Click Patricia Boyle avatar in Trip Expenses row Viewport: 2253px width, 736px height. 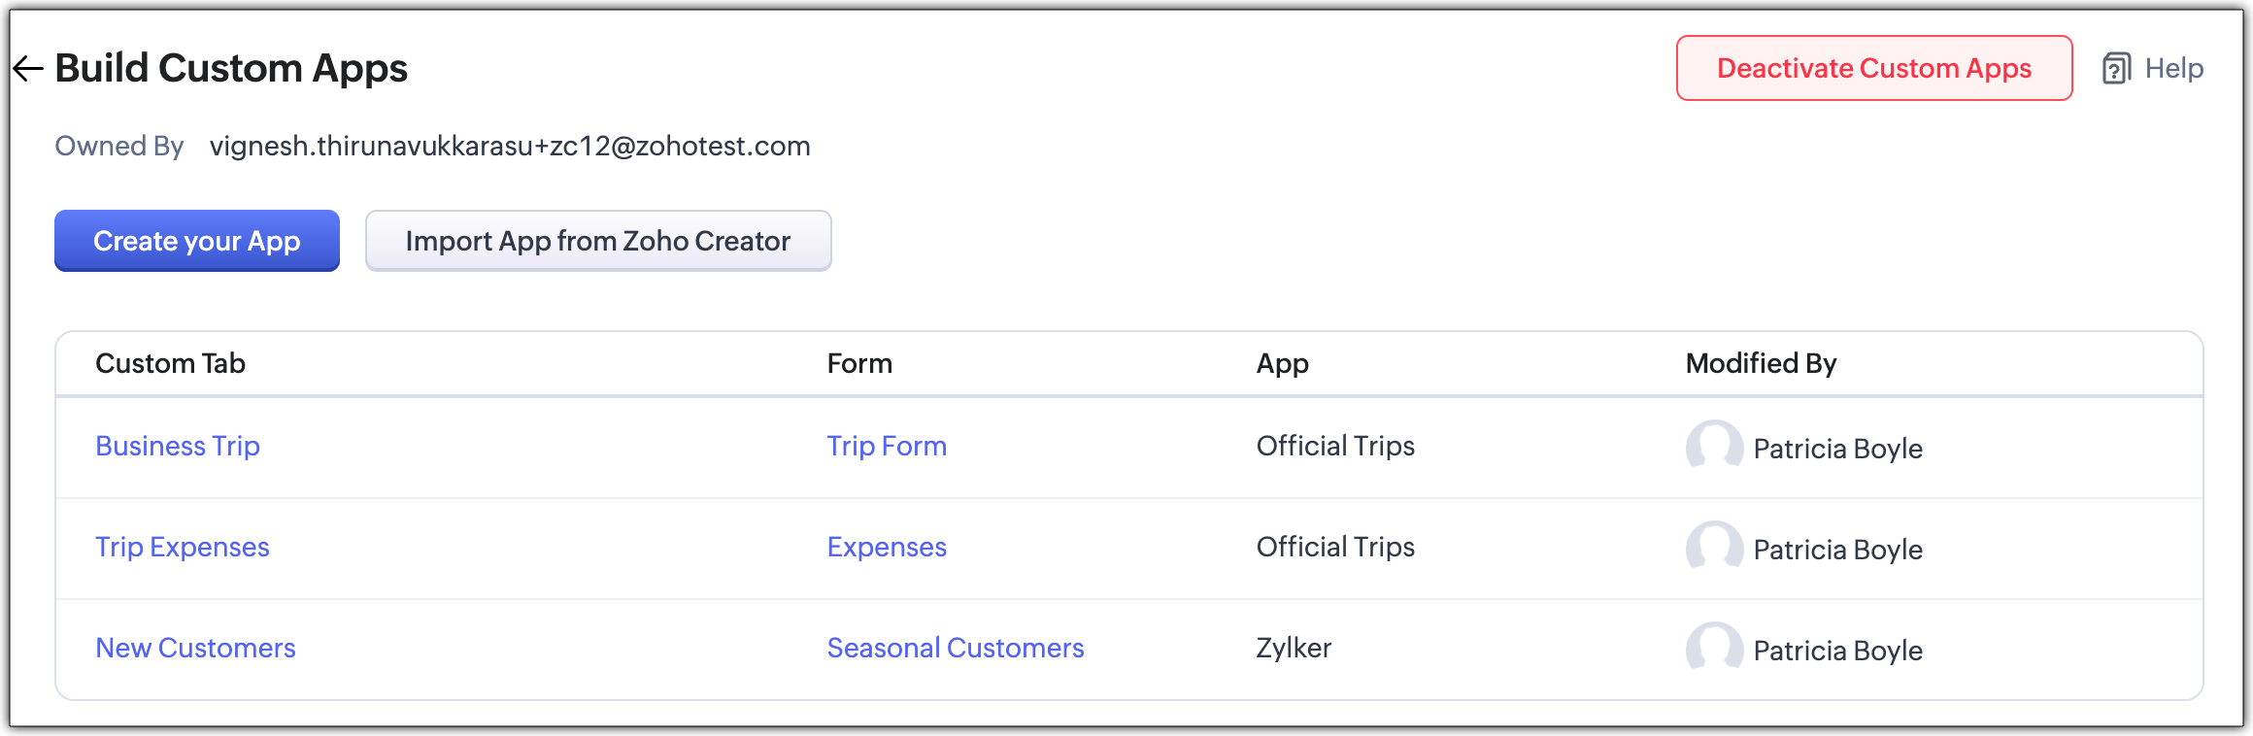click(1714, 548)
